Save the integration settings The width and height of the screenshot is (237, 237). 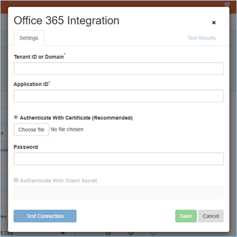pyautogui.click(x=186, y=216)
